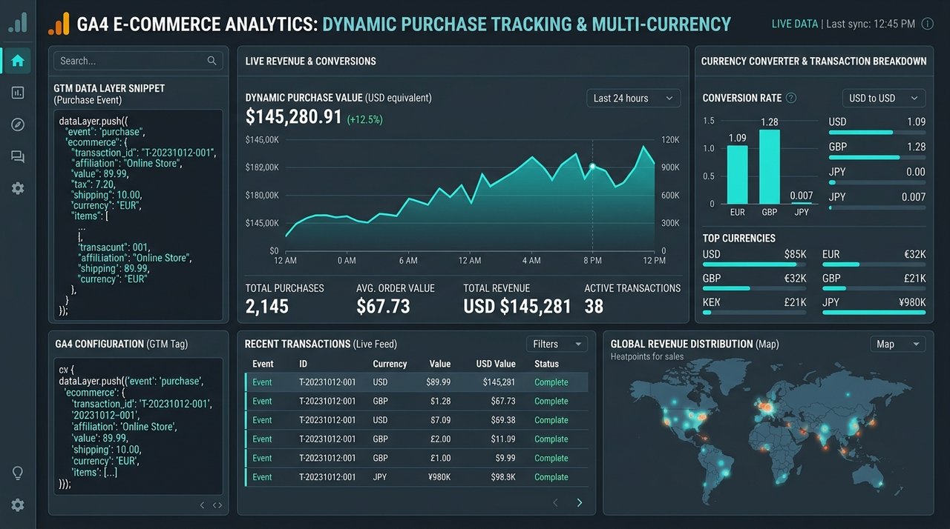
Task: Click the EUR bar in conversion chart
Action: point(737,174)
